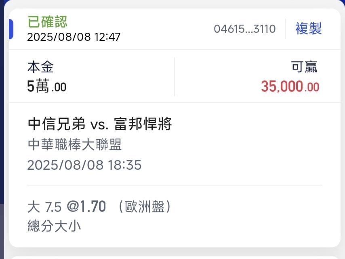Open the 中信兄弟 vs. 富邦悍將 match
This screenshot has height=259, width=345.
[x=100, y=124]
